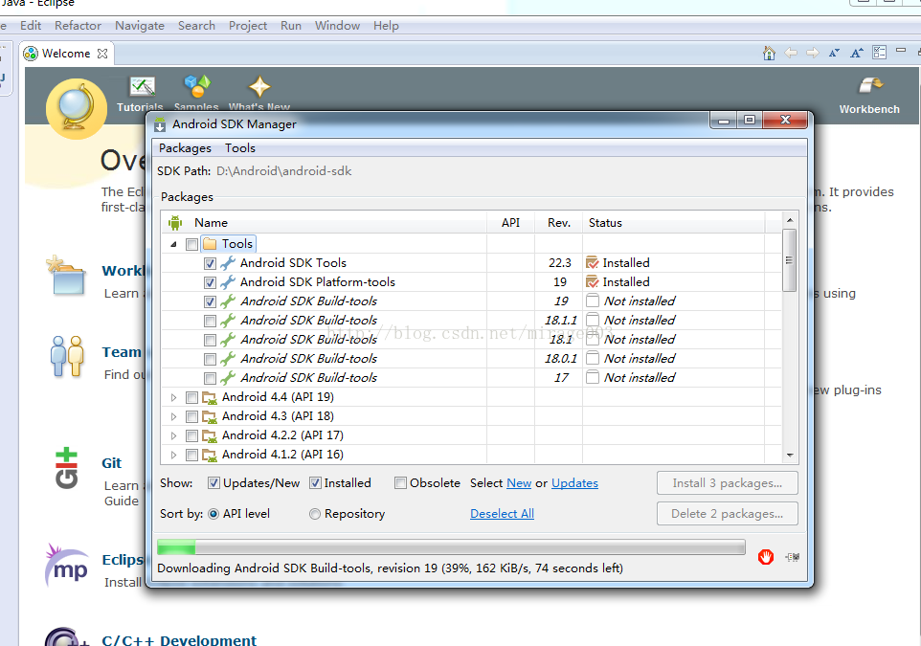Open the Project menu in Eclipse

248,26
